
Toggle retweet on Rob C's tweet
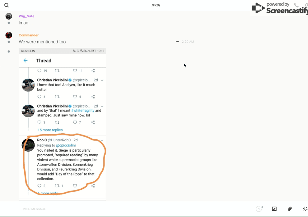pyautogui.click(x=57, y=186)
